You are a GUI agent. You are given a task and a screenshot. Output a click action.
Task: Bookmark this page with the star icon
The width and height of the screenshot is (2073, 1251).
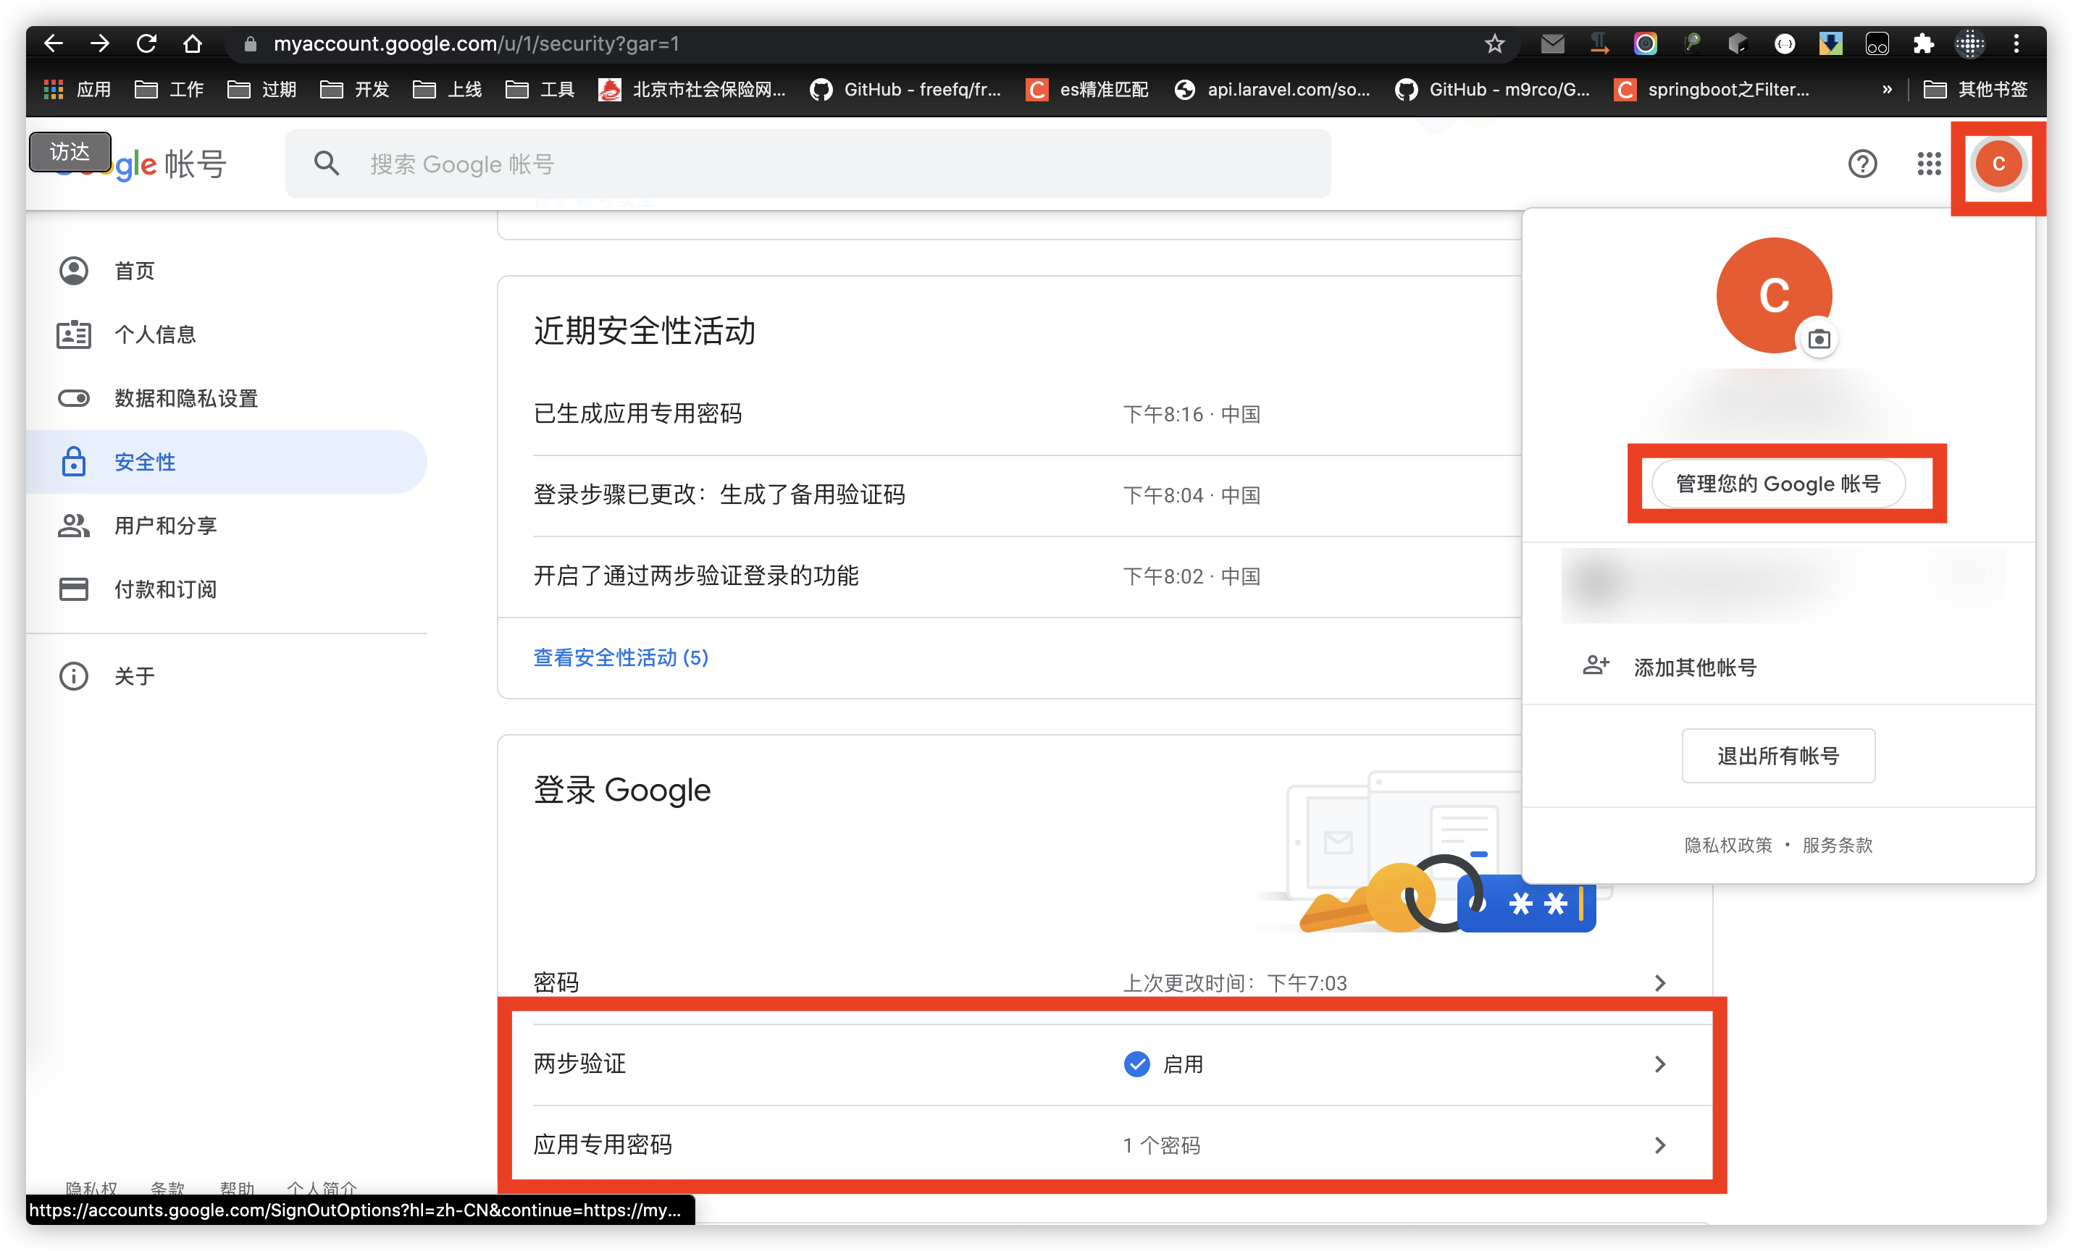click(x=1494, y=43)
